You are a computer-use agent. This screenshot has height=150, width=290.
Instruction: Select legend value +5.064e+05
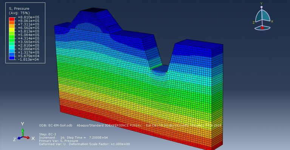pyautogui.click(x=28, y=35)
